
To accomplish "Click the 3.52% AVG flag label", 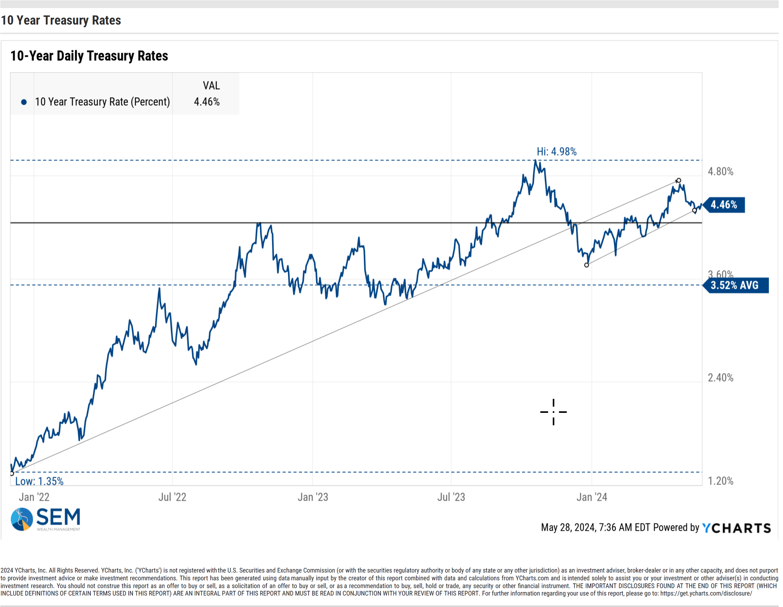I will click(x=735, y=286).
